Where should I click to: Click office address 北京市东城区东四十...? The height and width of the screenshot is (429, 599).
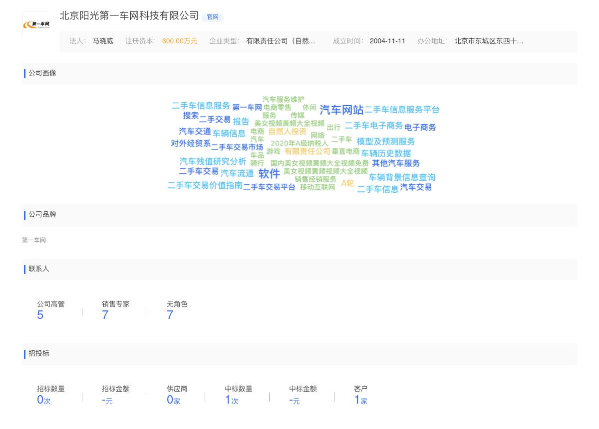coord(489,41)
